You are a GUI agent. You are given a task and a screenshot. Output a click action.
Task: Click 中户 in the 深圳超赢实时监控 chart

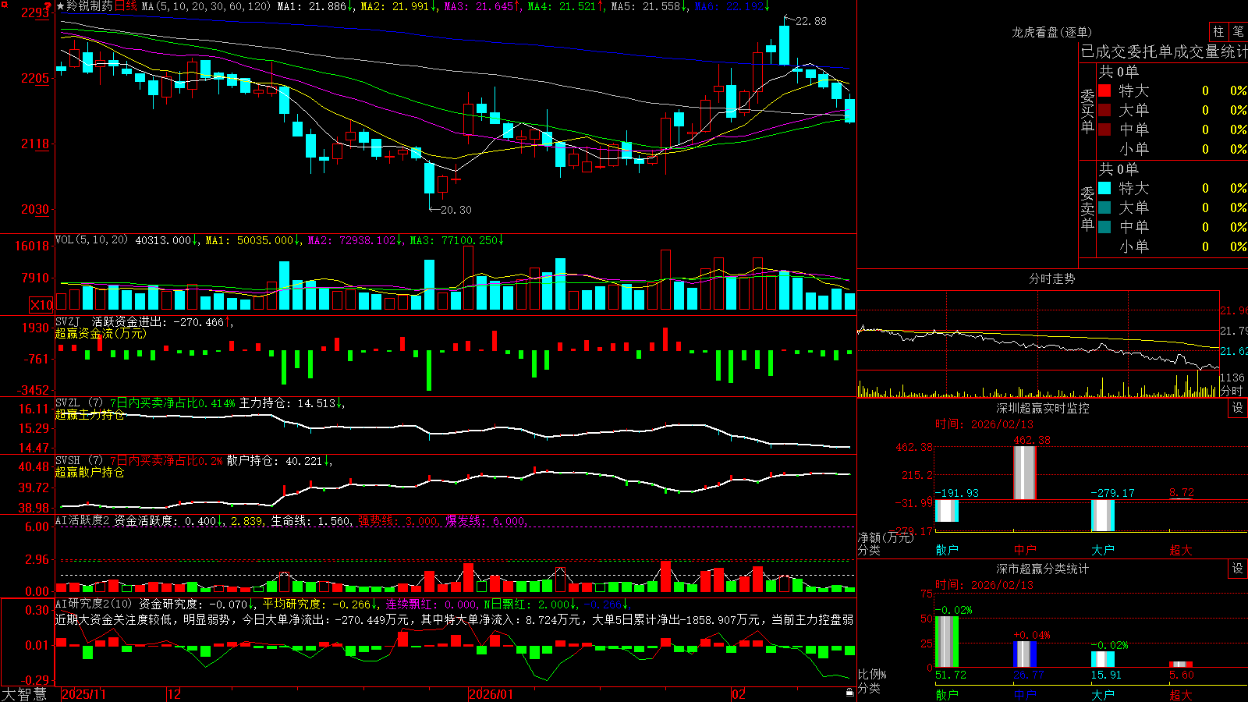coord(1025,550)
